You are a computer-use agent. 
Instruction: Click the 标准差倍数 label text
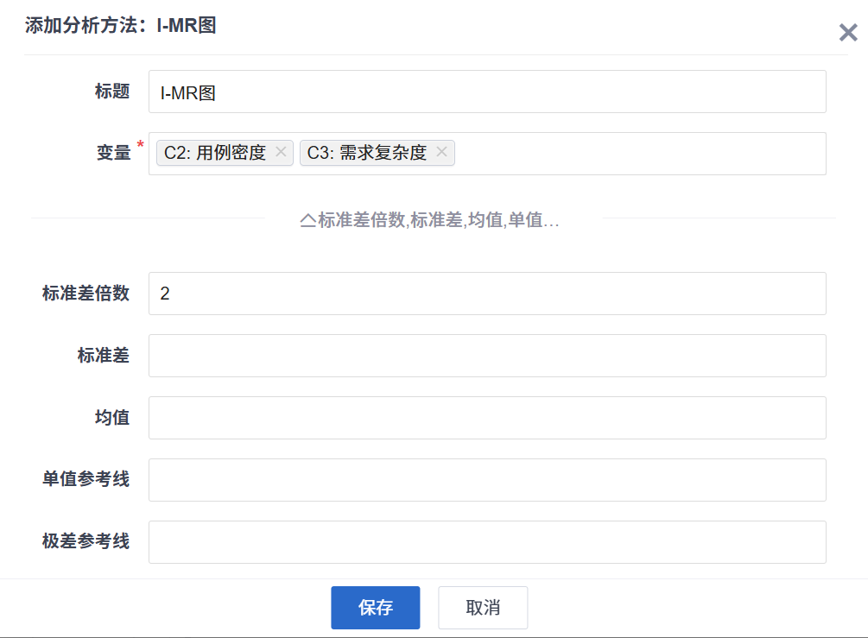86,294
